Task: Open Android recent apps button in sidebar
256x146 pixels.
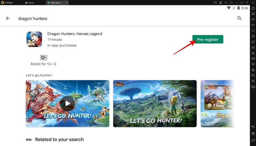Action: (x=253, y=141)
